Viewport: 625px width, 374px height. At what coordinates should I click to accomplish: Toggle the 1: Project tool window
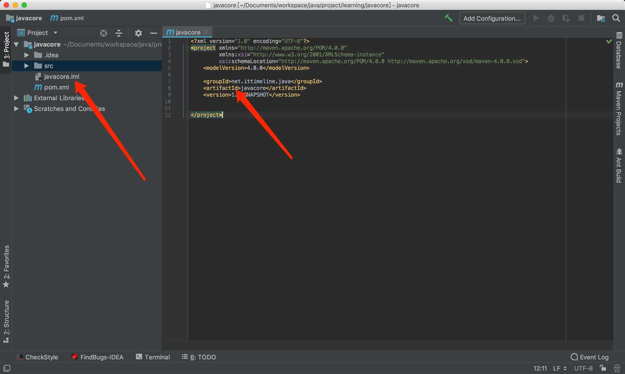[6, 49]
